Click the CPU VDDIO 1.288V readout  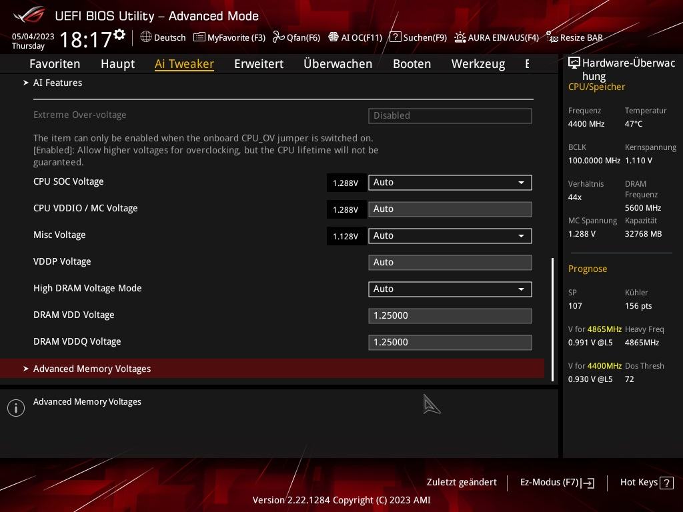pos(346,209)
